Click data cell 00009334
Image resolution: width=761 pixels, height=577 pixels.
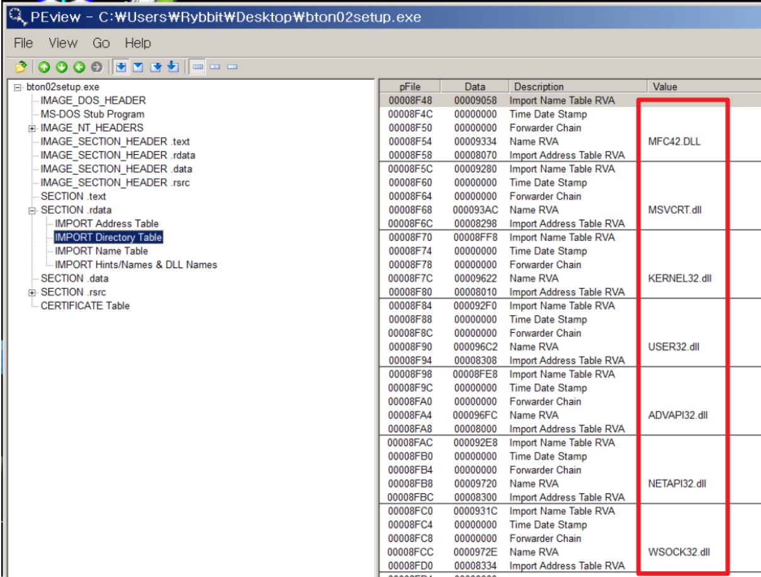click(x=475, y=142)
